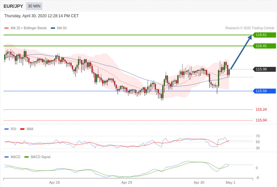The height and width of the screenshot is (187, 277).
Task: Click the blue MACD legend swatch
Action: (7, 157)
